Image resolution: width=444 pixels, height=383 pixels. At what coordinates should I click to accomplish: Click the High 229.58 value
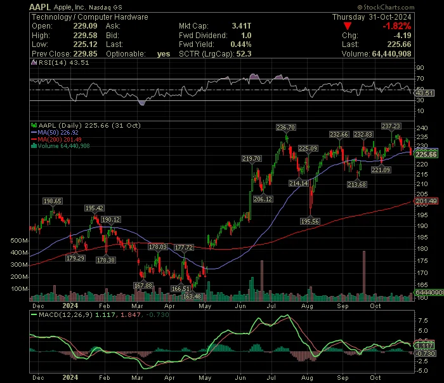85,36
